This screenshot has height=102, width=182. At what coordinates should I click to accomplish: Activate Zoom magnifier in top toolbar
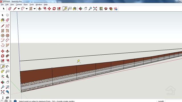[90, 9]
